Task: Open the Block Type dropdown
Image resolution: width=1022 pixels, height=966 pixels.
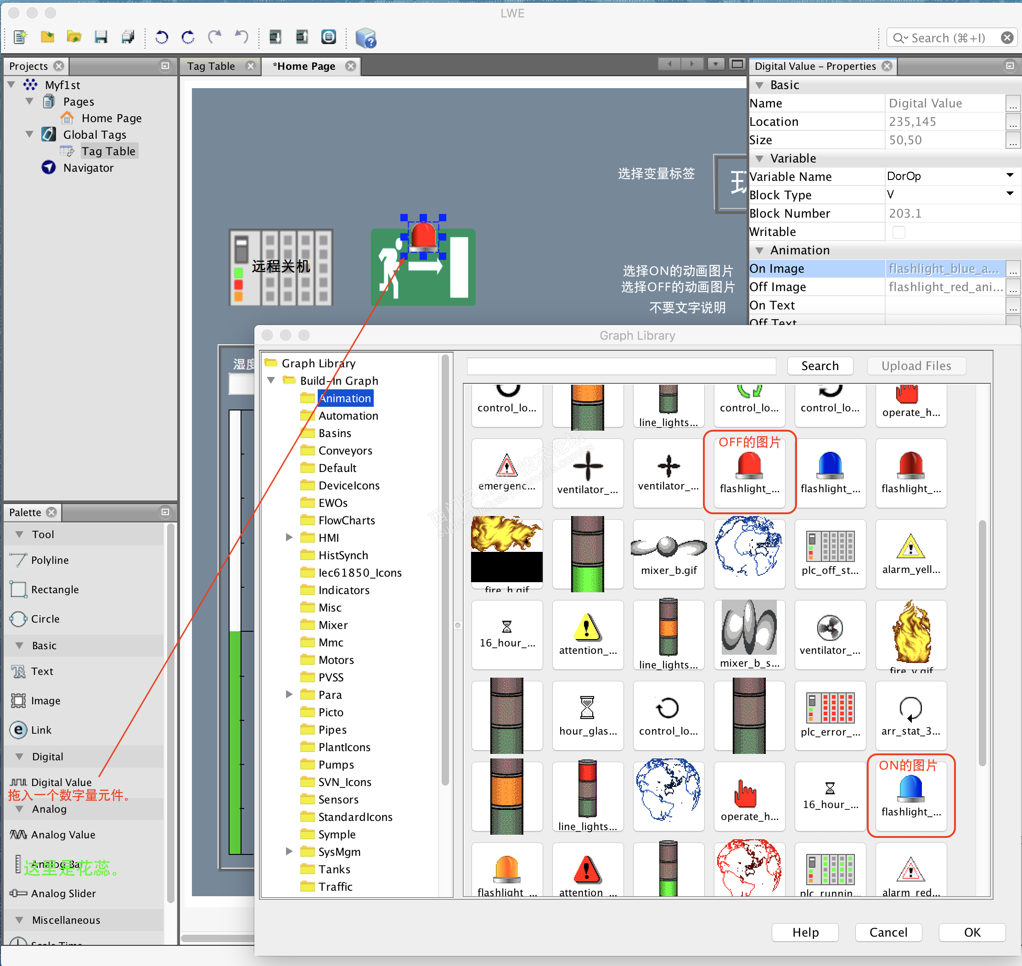Action: click(1010, 195)
